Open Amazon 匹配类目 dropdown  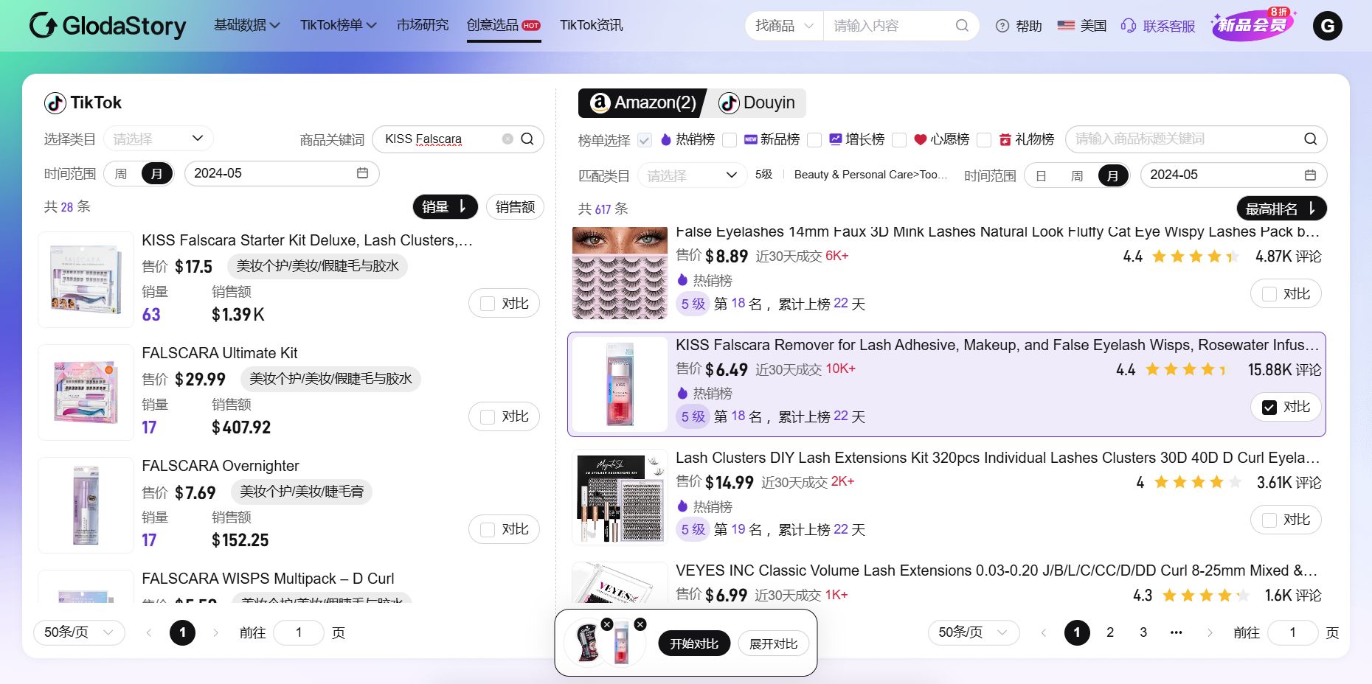(x=693, y=175)
